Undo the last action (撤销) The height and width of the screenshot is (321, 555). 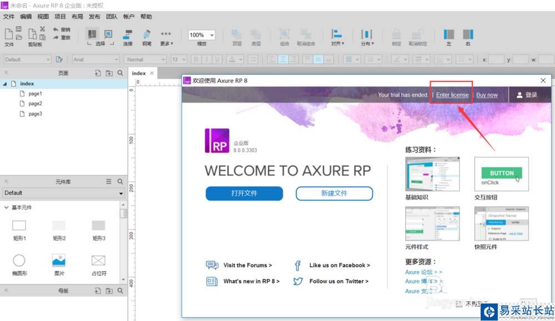[x=62, y=30]
